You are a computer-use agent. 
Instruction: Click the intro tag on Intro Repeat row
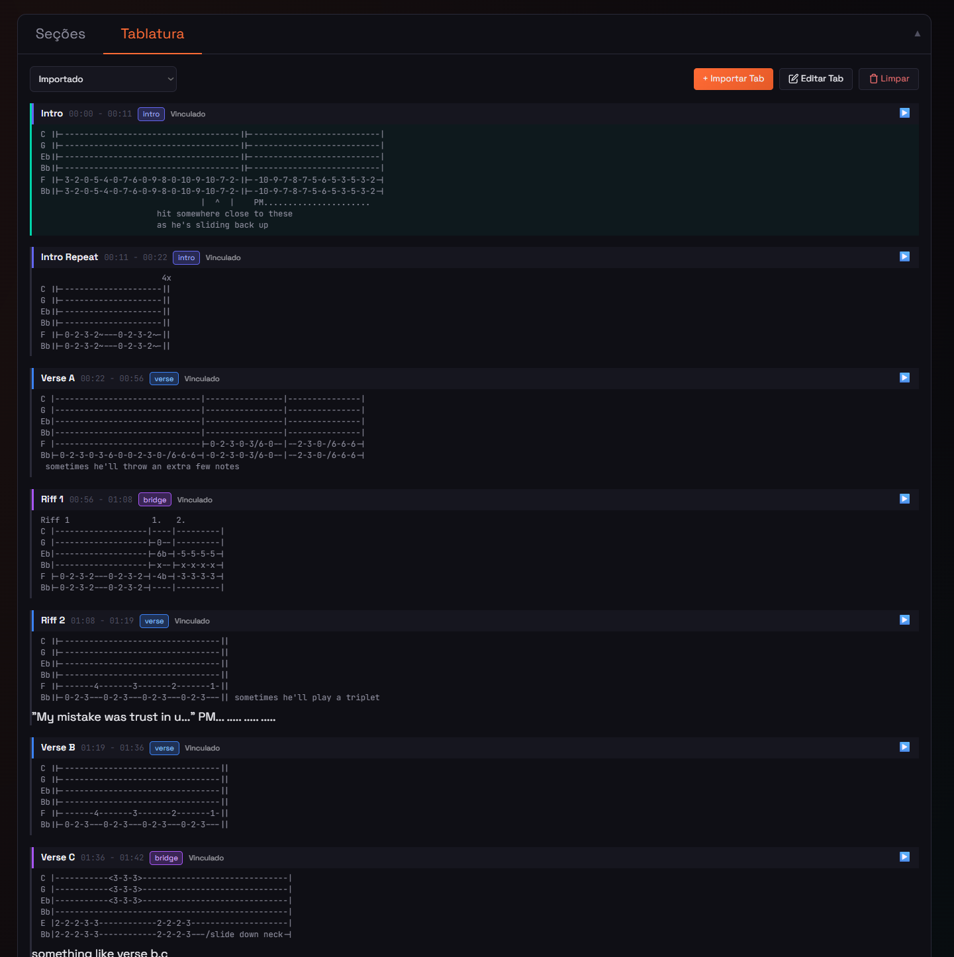point(186,257)
